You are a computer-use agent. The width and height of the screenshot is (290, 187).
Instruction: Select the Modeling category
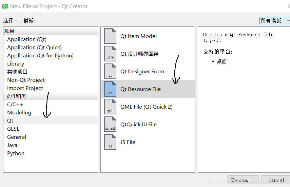pos(51,113)
